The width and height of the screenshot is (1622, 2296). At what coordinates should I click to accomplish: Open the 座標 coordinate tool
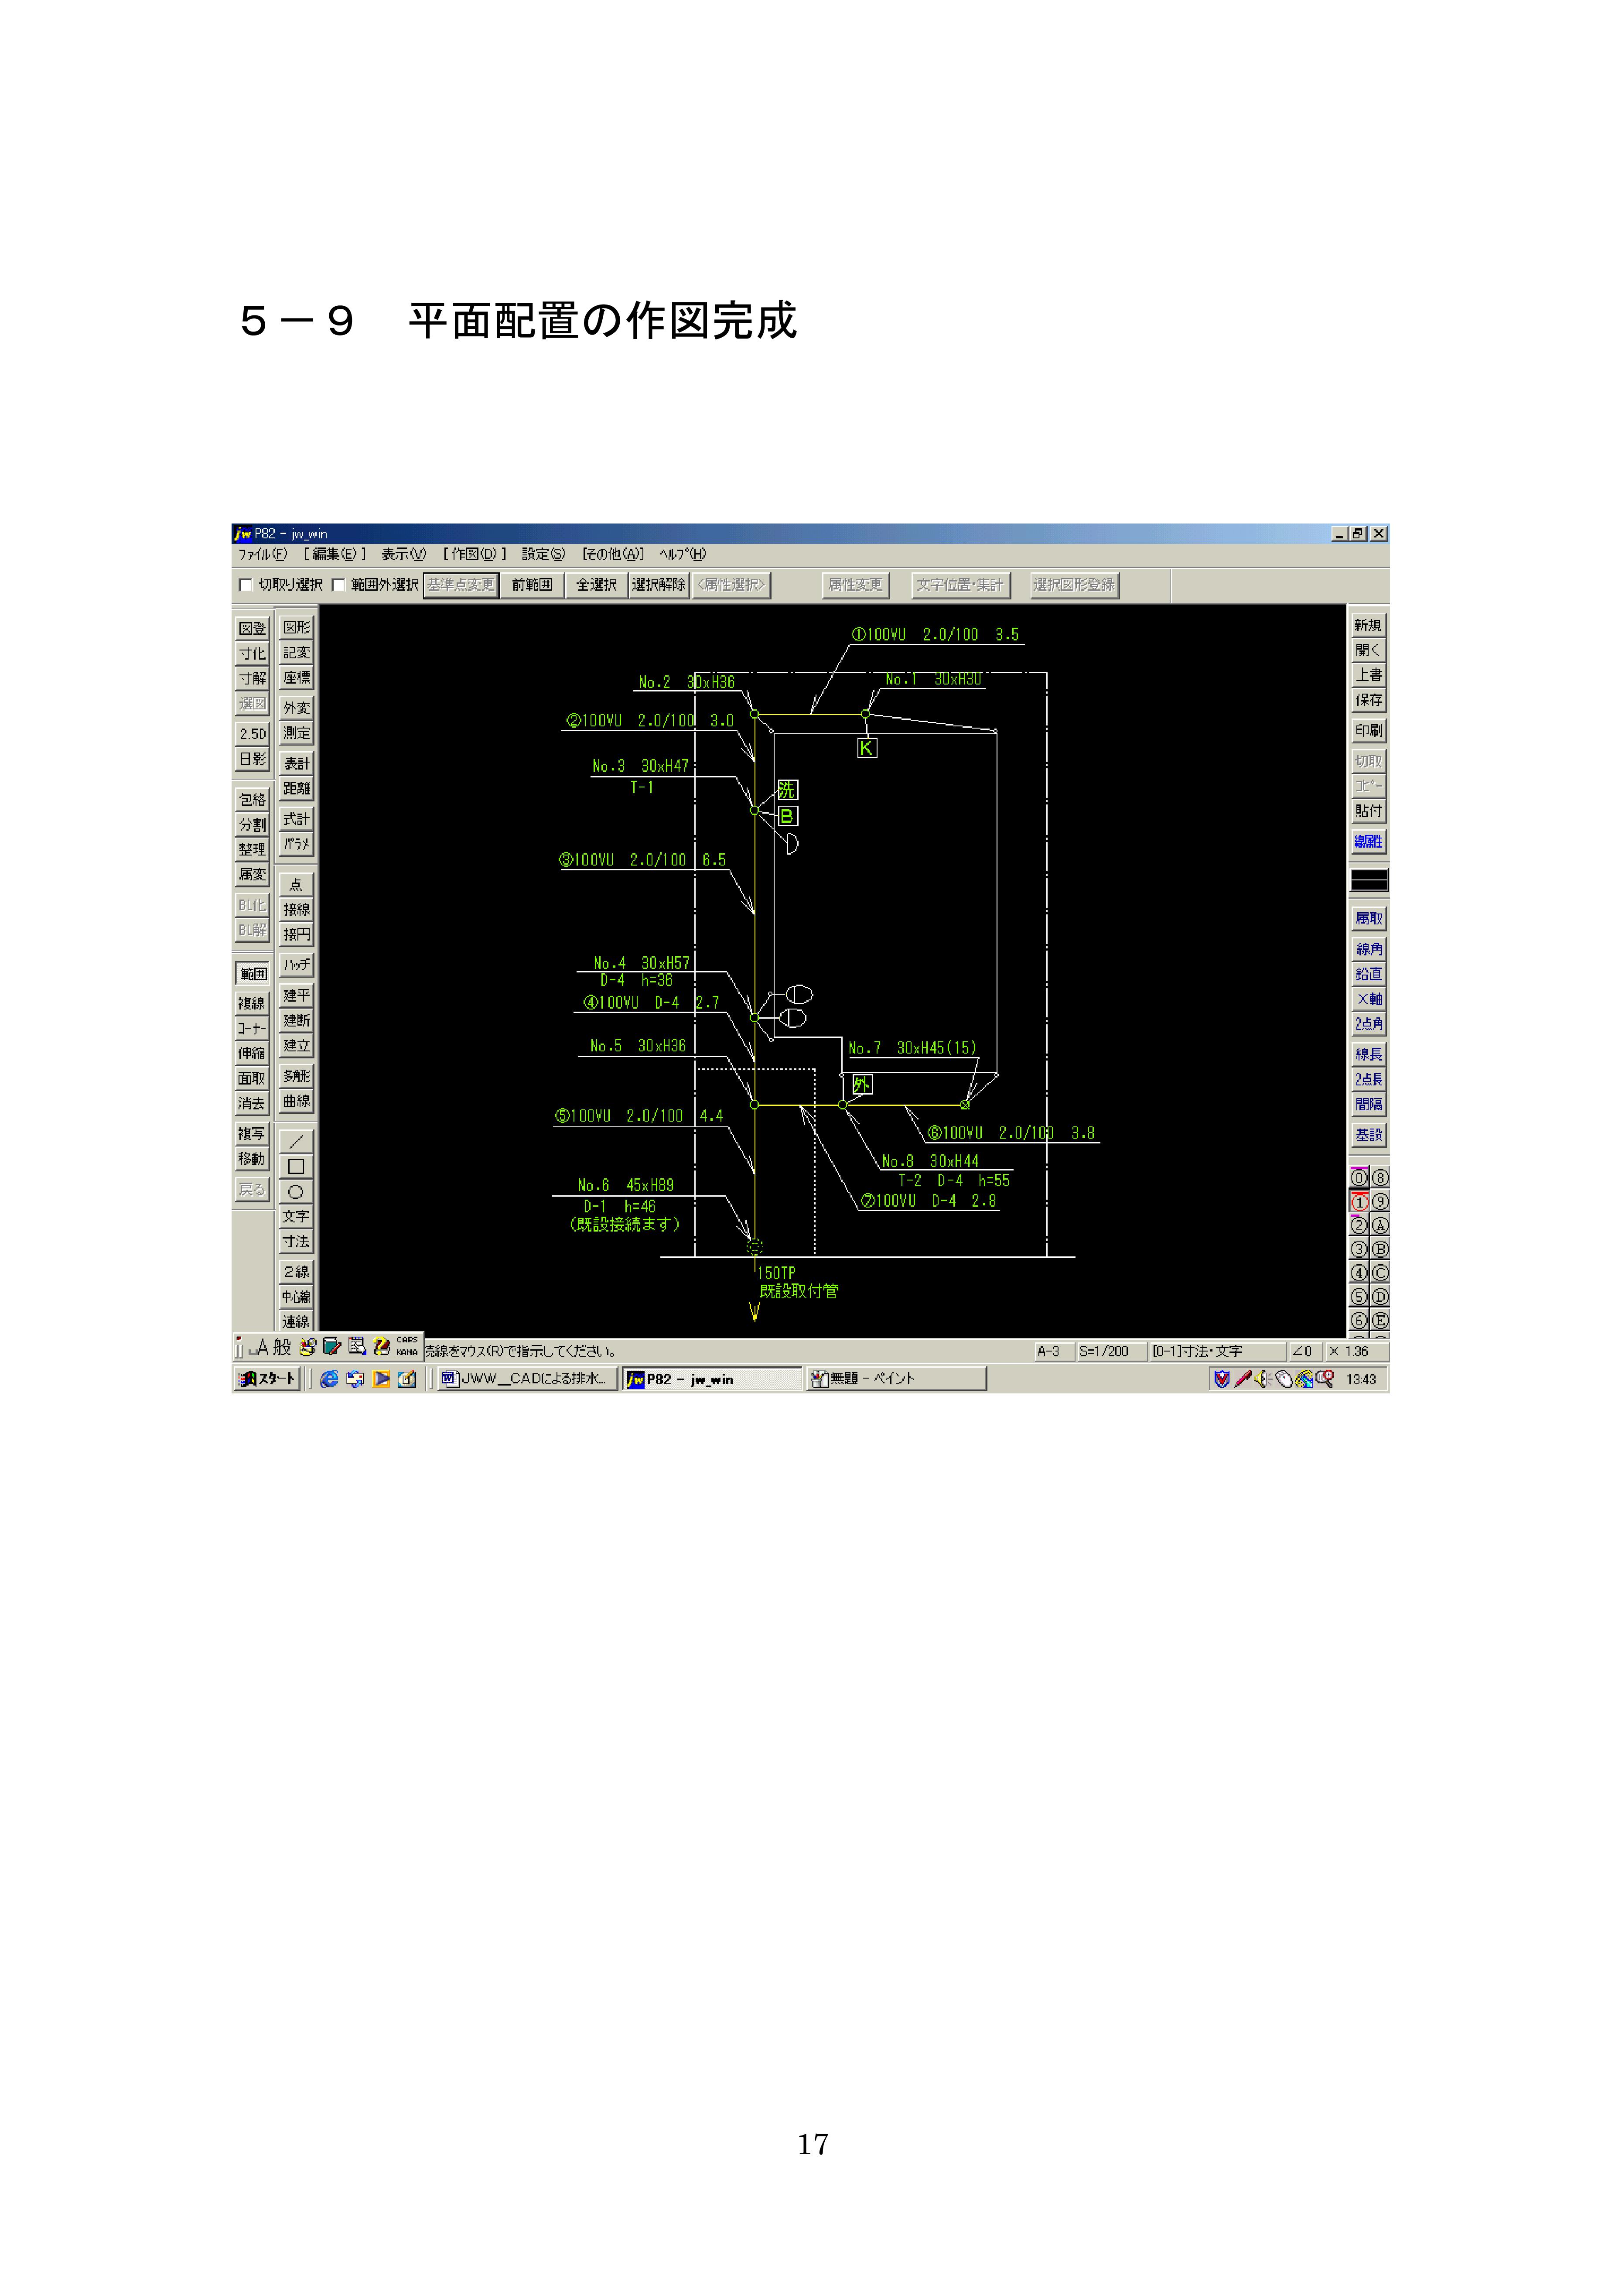pos(296,677)
